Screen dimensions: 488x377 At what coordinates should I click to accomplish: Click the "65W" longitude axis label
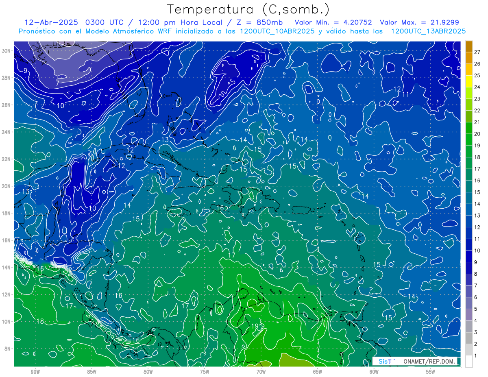click(318, 372)
